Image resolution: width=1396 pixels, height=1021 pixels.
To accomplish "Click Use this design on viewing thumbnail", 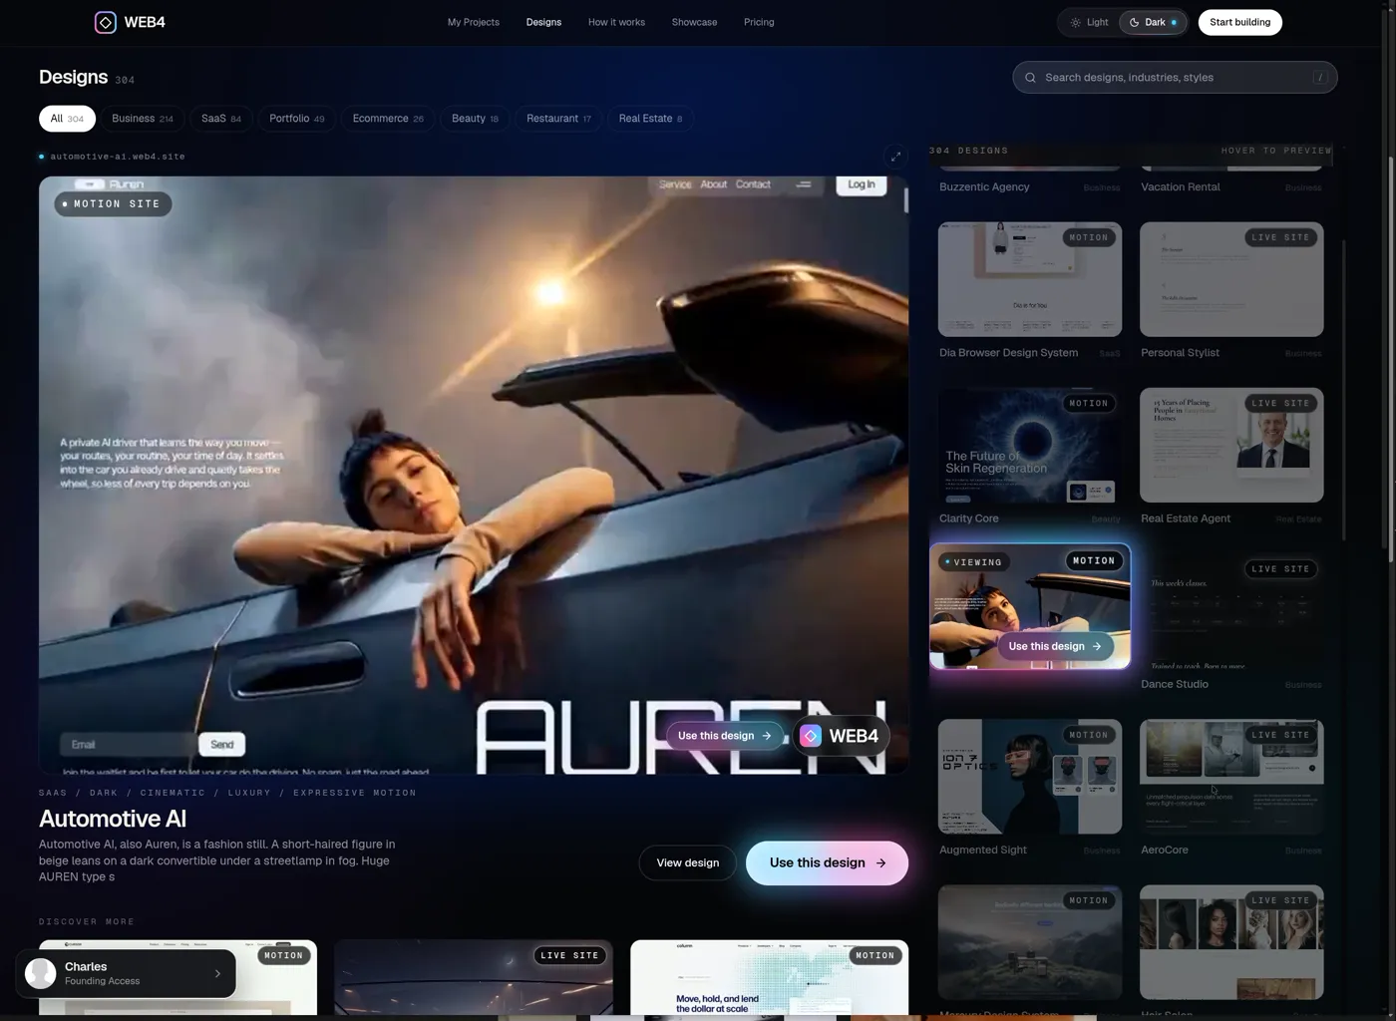I will [x=1055, y=646].
